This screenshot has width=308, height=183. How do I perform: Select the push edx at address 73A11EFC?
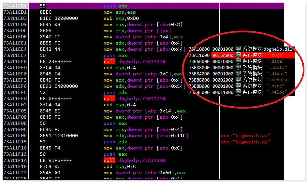[x=115, y=92]
